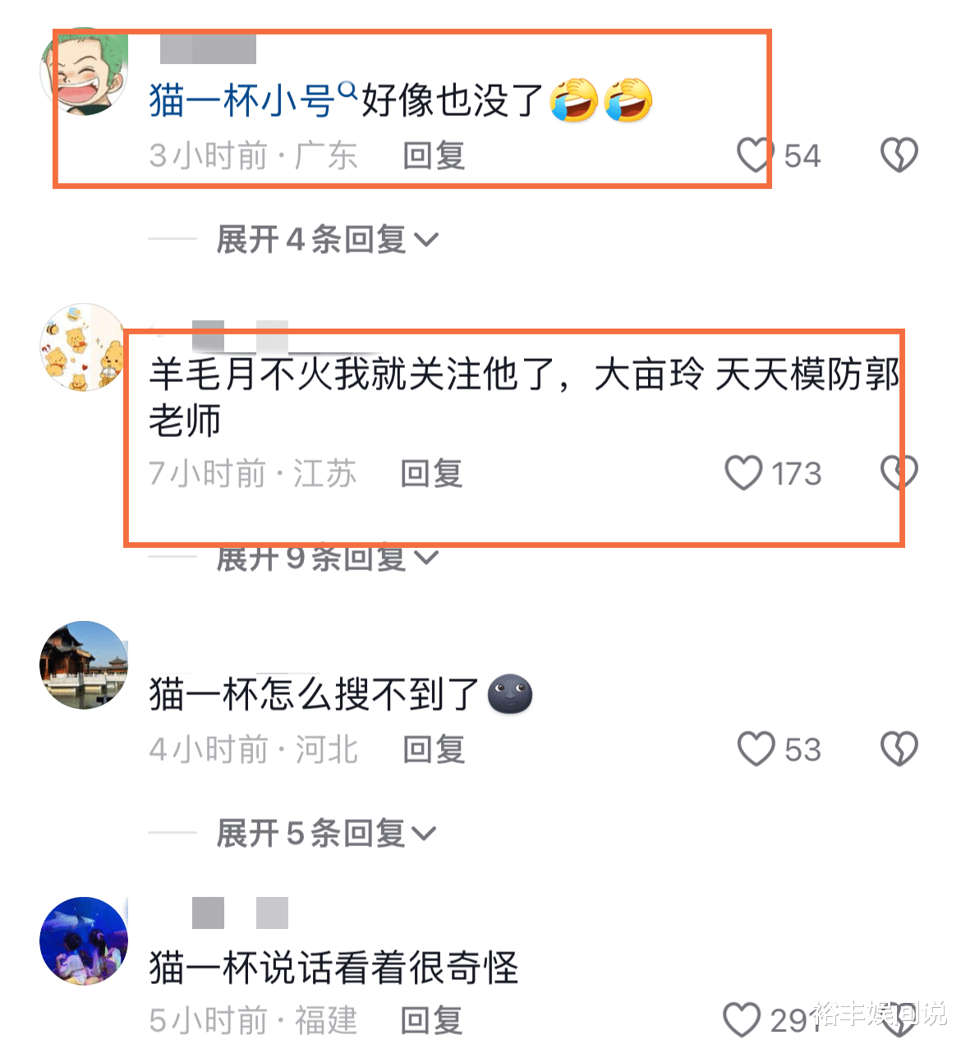Reply to the Hebei comment
This screenshot has width=961, height=1044.
434,749
